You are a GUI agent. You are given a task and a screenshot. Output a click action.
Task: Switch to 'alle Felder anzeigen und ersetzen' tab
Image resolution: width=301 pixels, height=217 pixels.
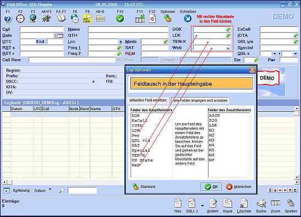point(200,100)
